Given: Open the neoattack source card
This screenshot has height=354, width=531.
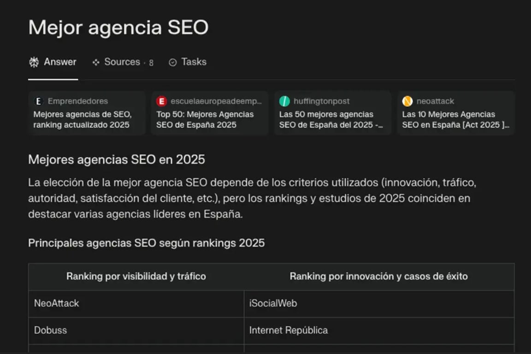Looking at the screenshot, I should click(456, 113).
